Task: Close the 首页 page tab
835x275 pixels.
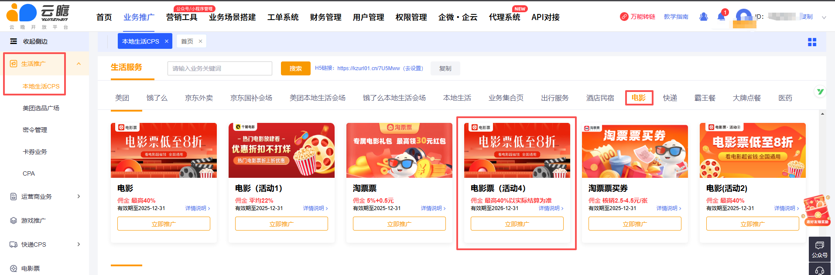Action: tap(201, 41)
